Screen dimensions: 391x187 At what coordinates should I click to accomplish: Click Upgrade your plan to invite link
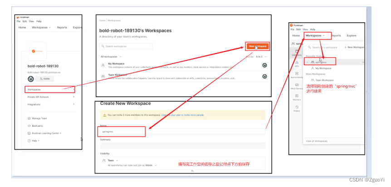(x=182, y=115)
